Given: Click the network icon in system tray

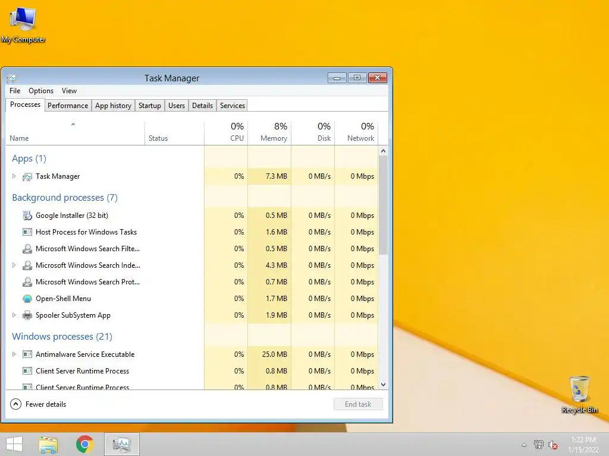Looking at the screenshot, I should tap(539, 445).
